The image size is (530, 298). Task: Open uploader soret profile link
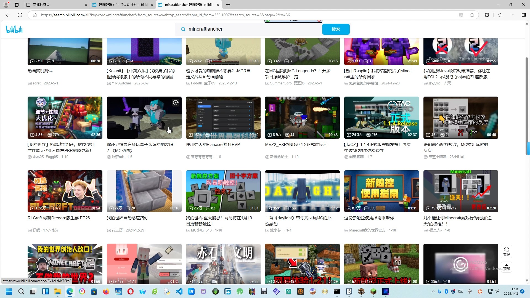36,83
